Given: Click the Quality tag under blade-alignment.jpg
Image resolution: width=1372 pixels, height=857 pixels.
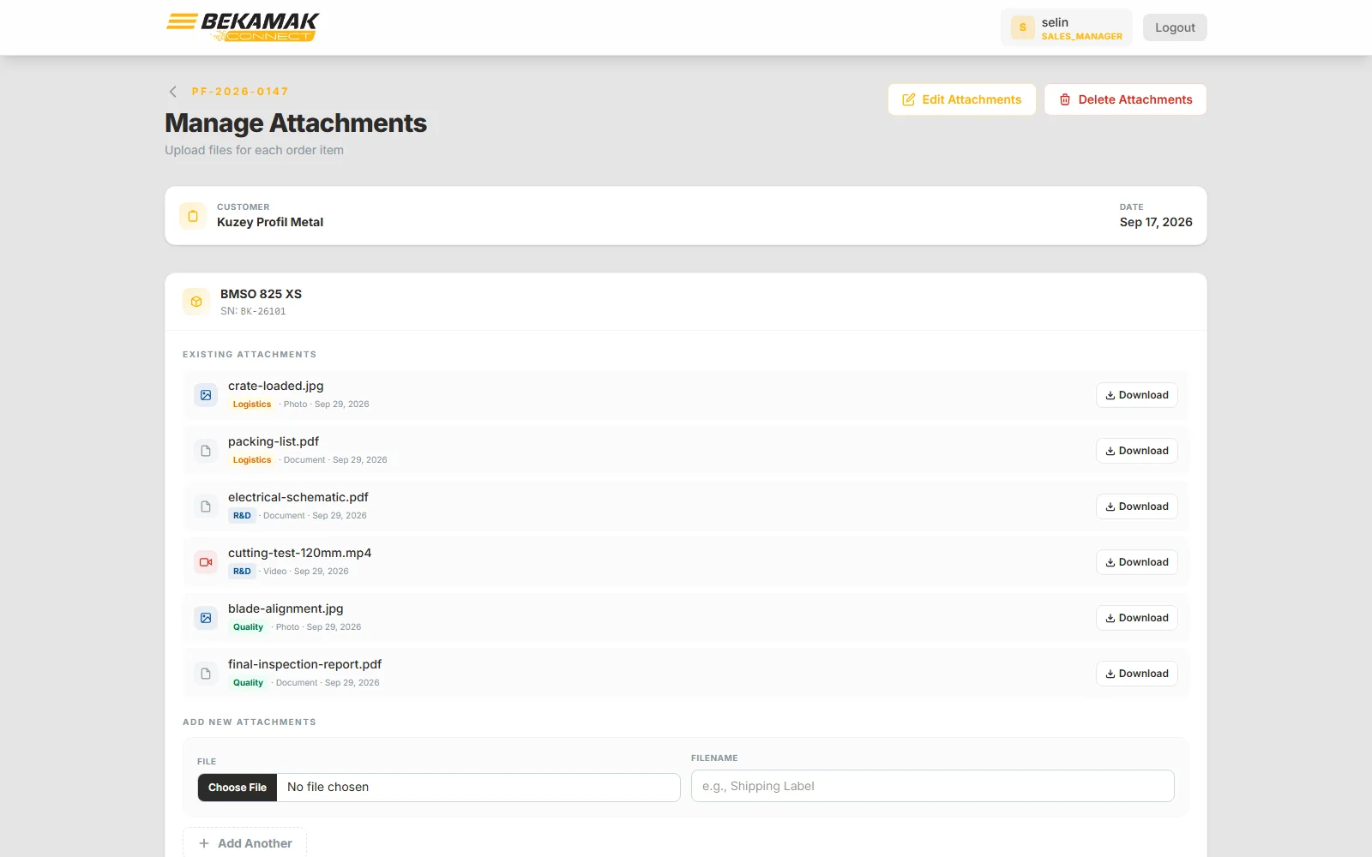Looking at the screenshot, I should [x=248, y=627].
